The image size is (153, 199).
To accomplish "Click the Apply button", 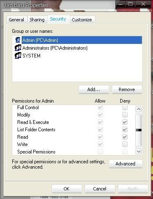I will [x=133, y=189].
